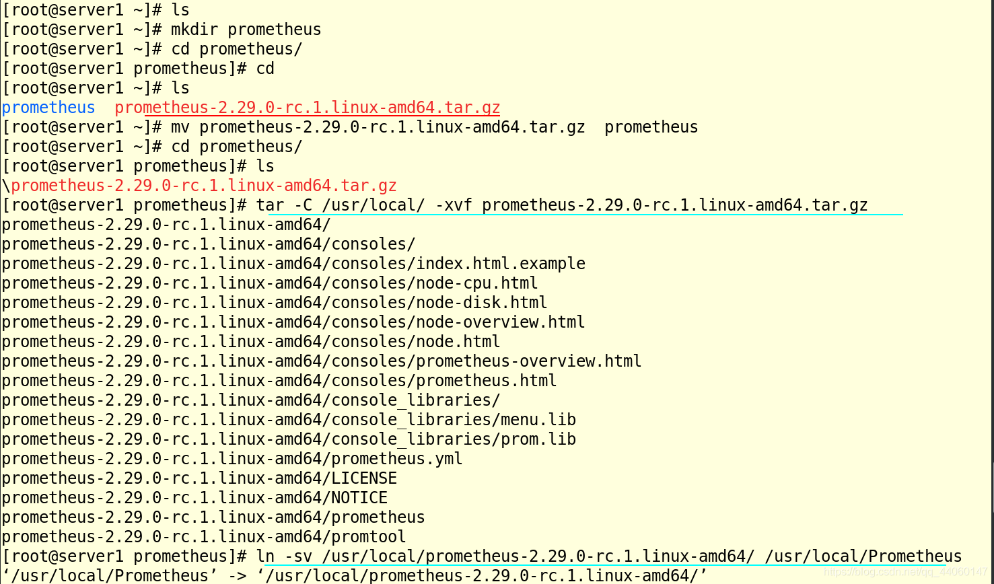Click the 'linux-amd64/consoles/' directory output line
Viewport: 994px width, 584px height.
tap(209, 244)
